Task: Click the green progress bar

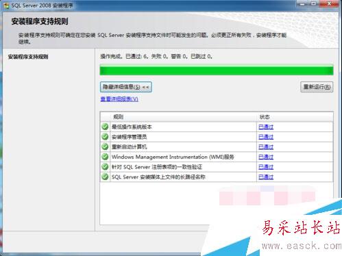Action: click(217, 70)
